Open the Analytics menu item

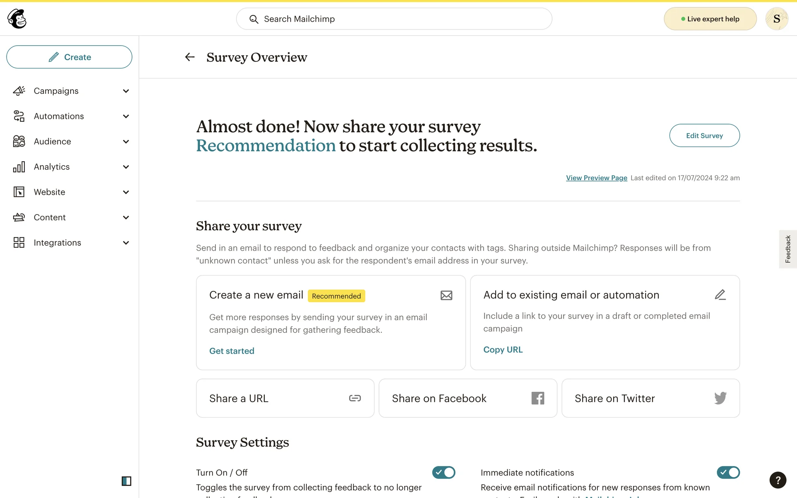(52, 167)
